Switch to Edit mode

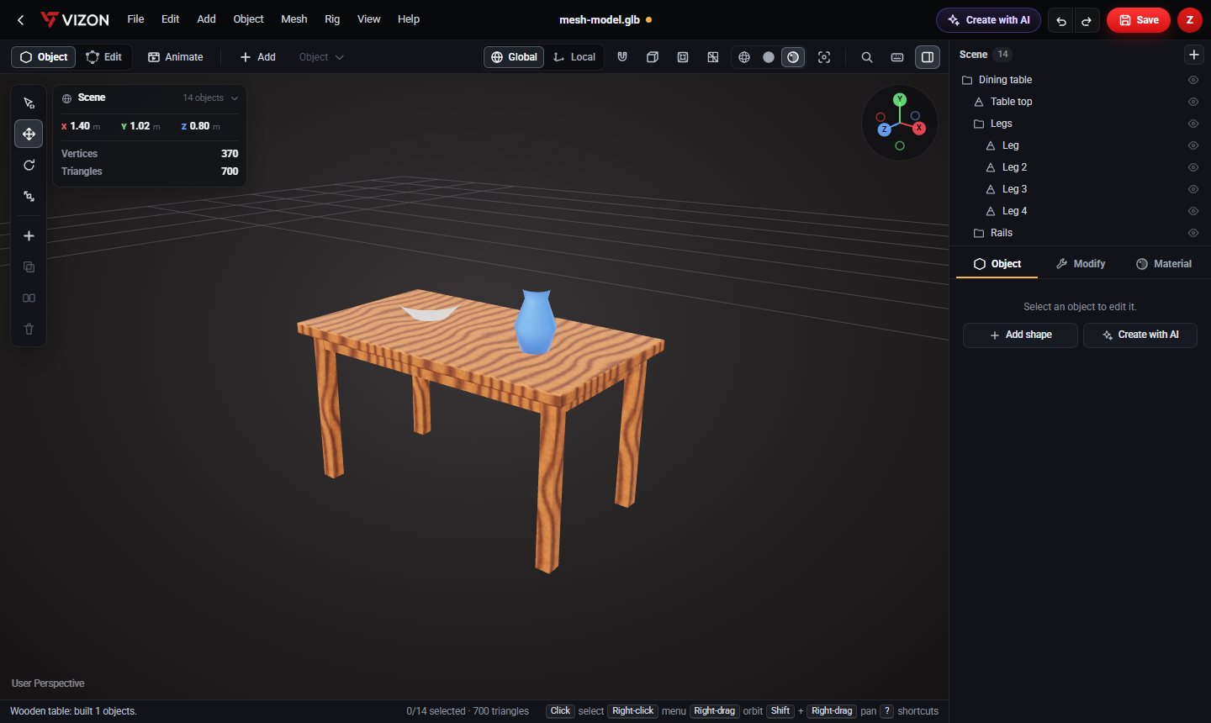(x=104, y=57)
